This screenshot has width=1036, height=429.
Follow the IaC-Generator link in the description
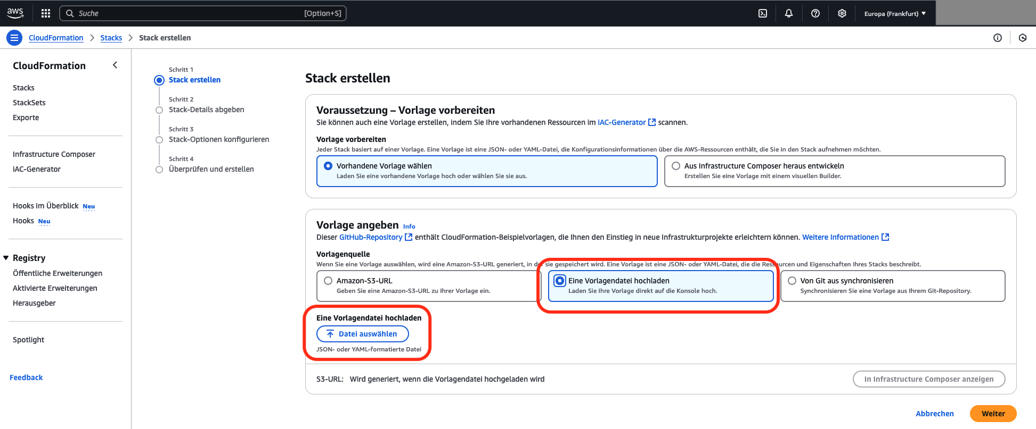(622, 122)
